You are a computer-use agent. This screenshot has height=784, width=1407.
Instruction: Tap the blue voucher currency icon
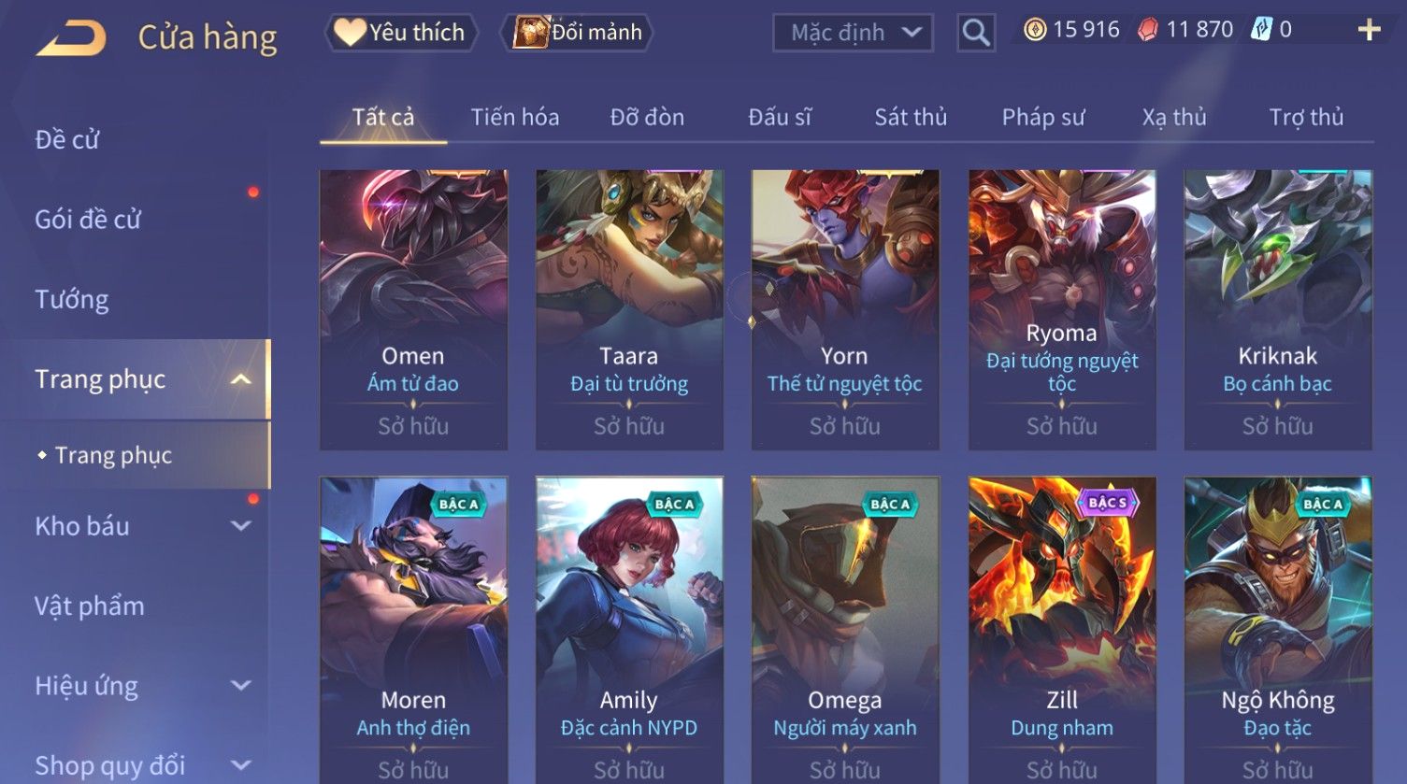point(1262,30)
